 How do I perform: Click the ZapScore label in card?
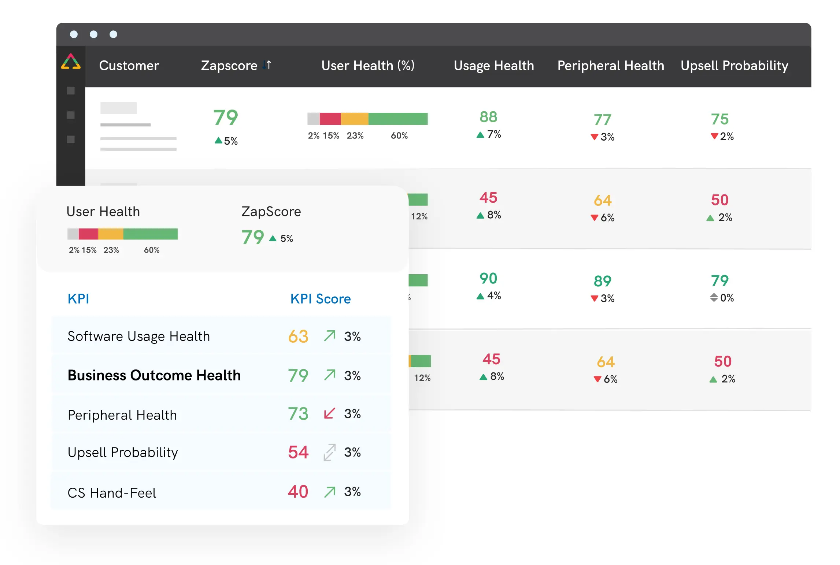(271, 211)
